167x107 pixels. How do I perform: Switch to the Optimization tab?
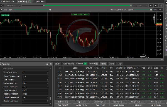pyautogui.click(x=39, y=2)
